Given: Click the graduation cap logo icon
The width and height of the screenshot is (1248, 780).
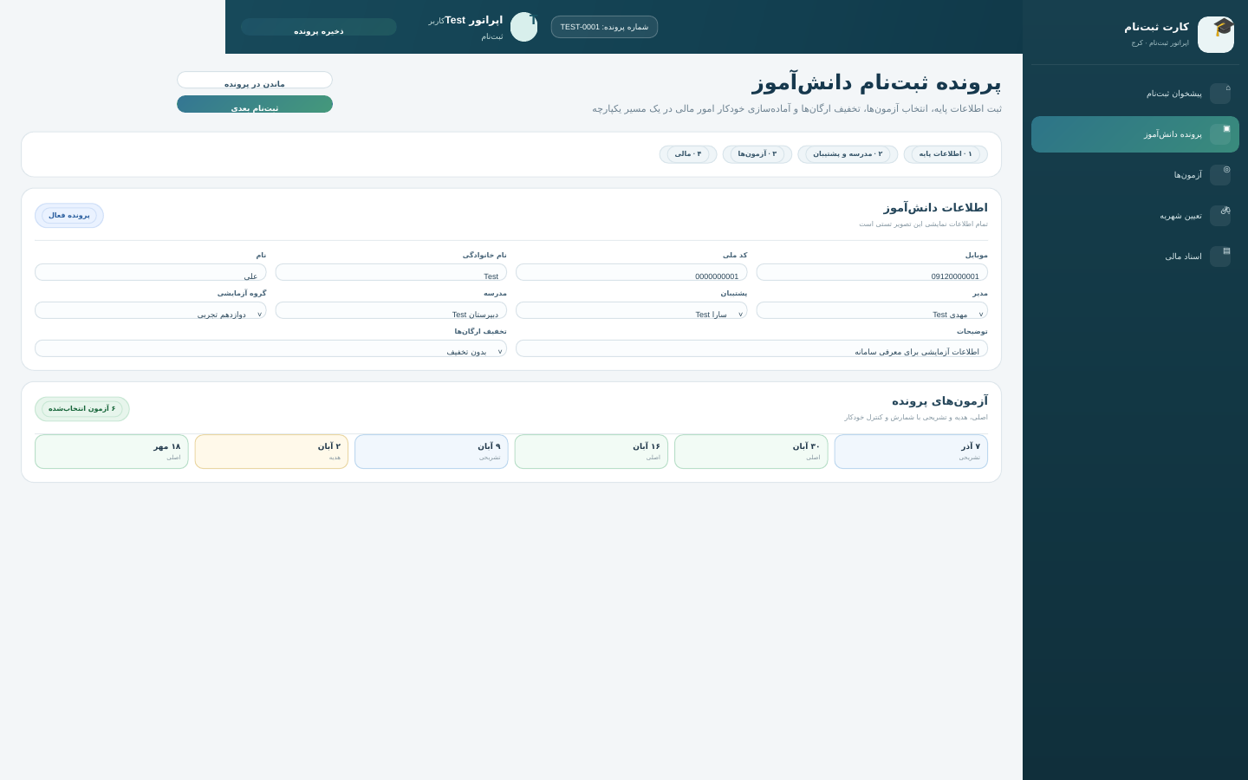Looking at the screenshot, I should tap(1216, 35).
